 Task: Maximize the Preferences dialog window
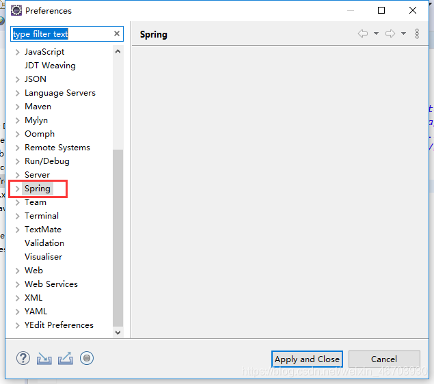click(381, 10)
